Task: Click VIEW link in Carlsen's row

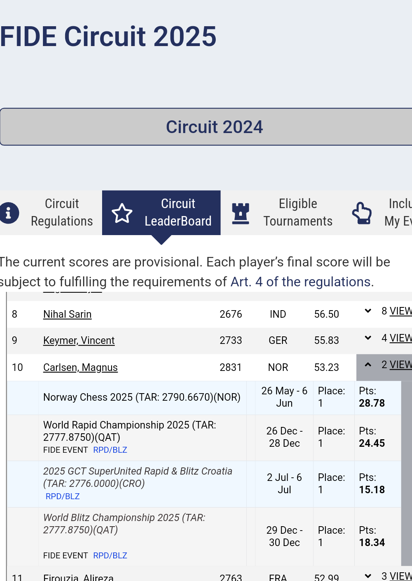Action: (x=400, y=365)
